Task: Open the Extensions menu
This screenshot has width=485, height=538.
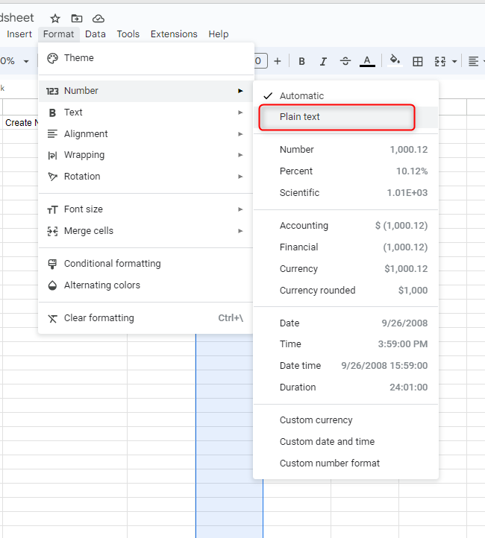Action: [174, 34]
